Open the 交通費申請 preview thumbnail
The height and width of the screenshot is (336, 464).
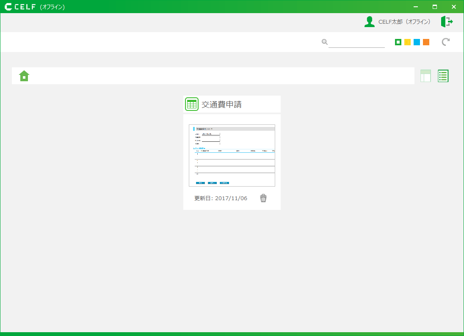click(232, 155)
